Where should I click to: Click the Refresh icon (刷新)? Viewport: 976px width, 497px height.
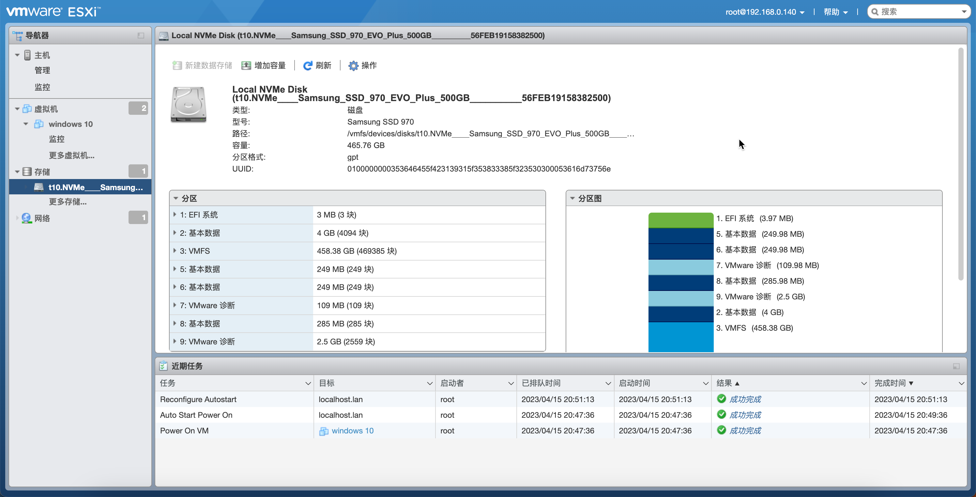[308, 66]
